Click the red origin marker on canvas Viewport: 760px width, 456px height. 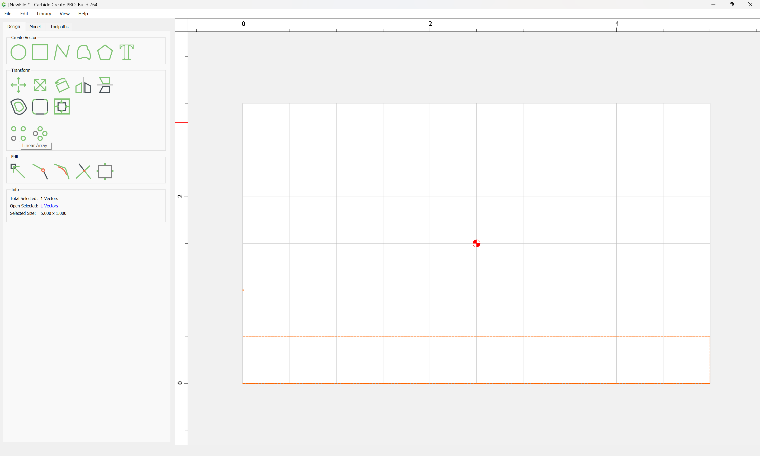pos(476,243)
